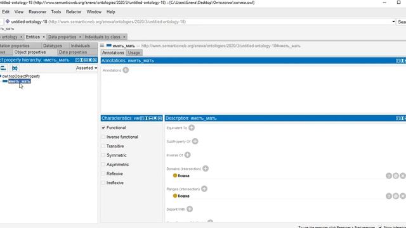Click the middle round button on Ranges Кошка row
The height and width of the screenshot is (228, 406).
pos(396,196)
